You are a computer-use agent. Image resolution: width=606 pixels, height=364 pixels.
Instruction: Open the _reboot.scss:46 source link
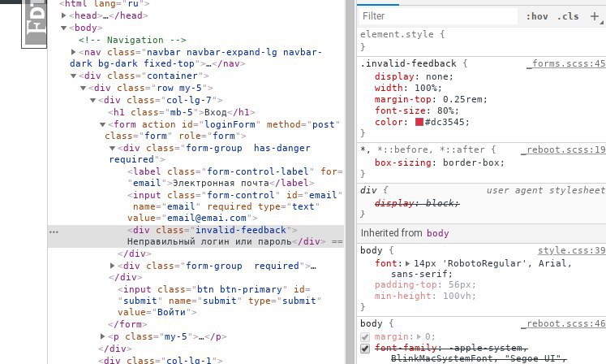(x=563, y=323)
